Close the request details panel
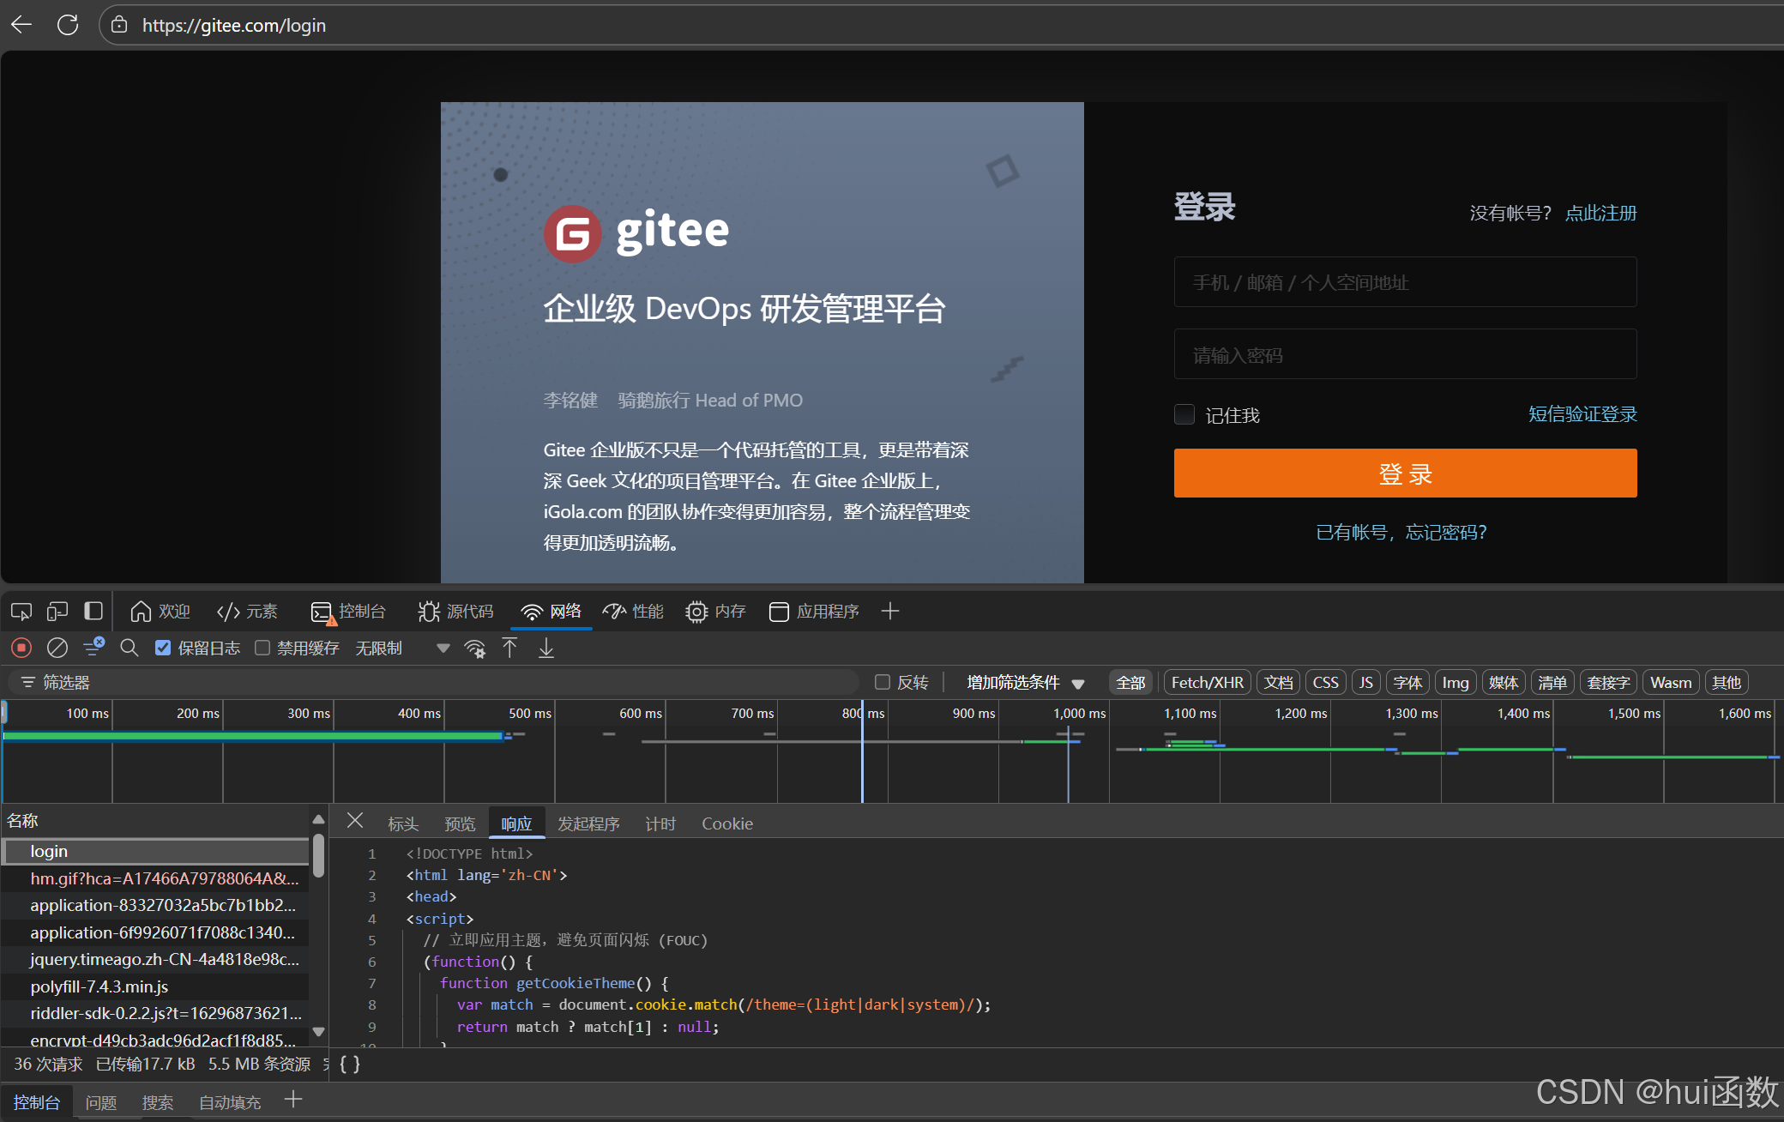The image size is (1784, 1122). coord(355,821)
